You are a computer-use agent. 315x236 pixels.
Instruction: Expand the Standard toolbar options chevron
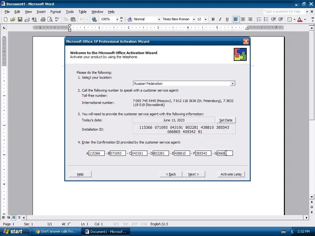click(121, 19)
